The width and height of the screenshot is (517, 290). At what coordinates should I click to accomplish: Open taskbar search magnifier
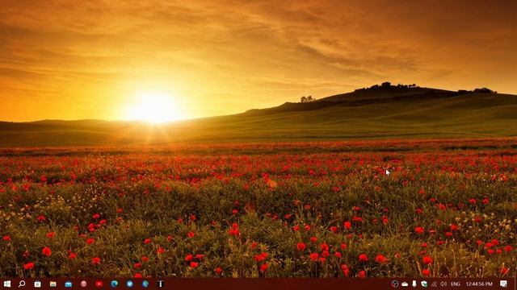(x=22, y=284)
